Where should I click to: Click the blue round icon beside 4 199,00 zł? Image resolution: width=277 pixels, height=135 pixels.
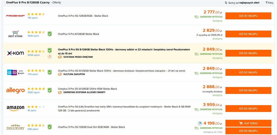tap(200, 123)
